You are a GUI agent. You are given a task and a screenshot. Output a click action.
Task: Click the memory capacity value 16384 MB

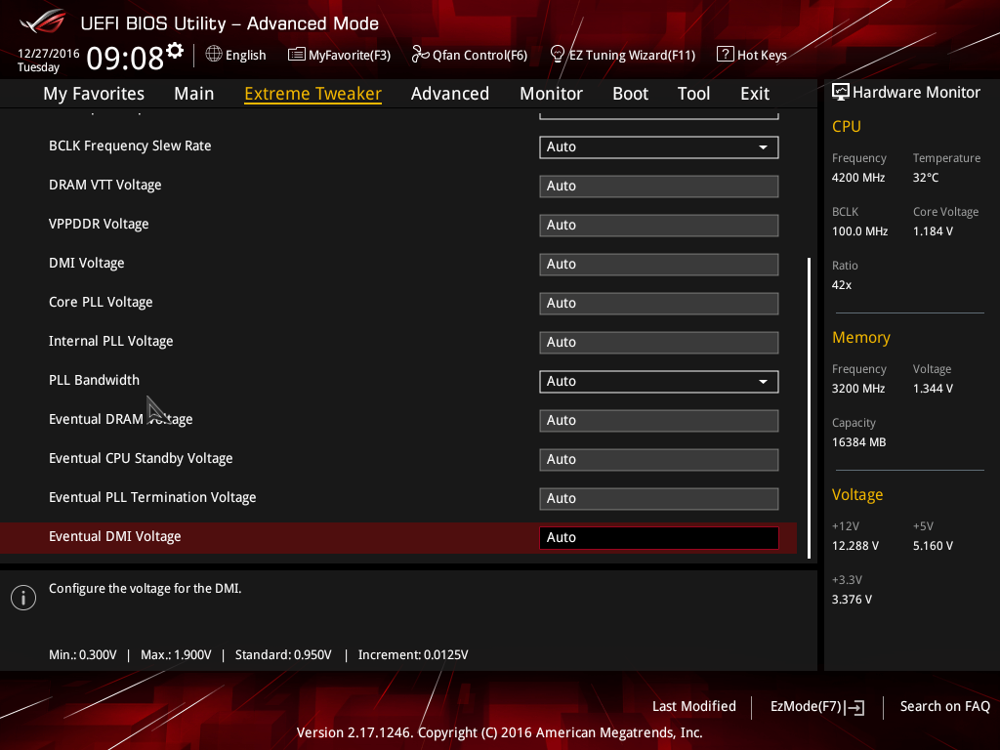pos(859,442)
